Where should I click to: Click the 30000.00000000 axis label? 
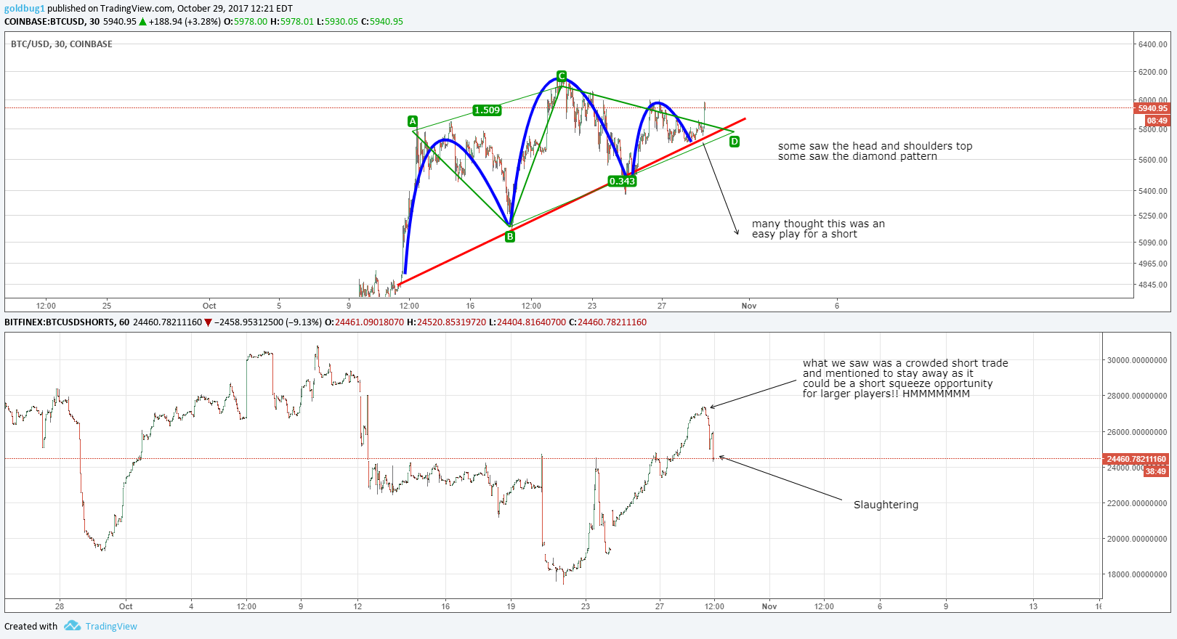1137,360
